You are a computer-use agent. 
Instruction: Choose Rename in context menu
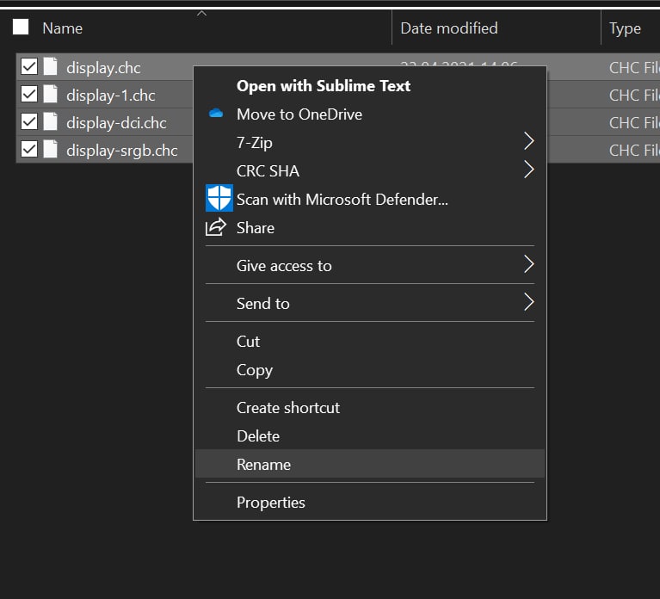pyautogui.click(x=370, y=464)
